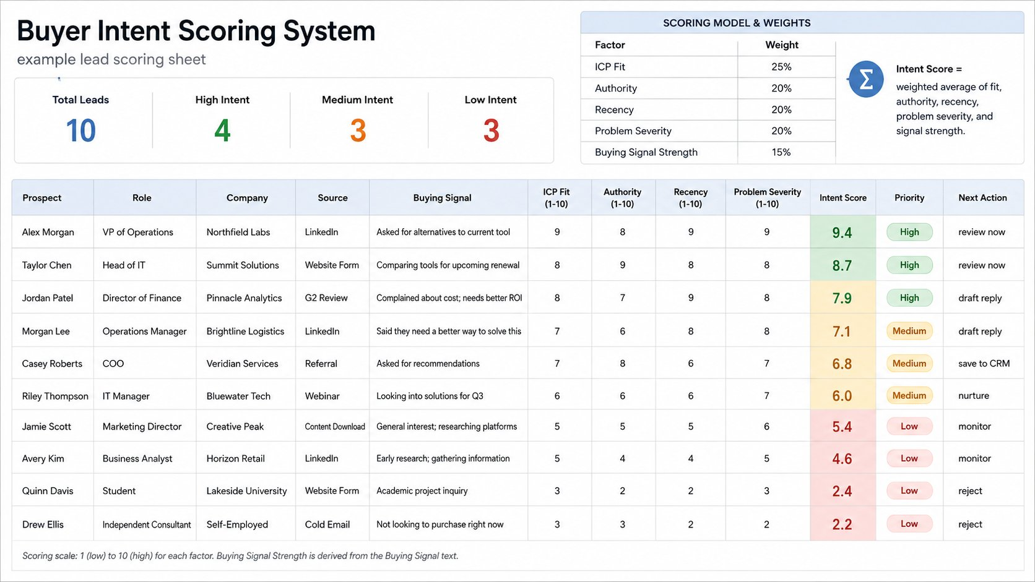Select the Total Leads value 10
This screenshot has height=582, width=1035.
tap(80, 131)
